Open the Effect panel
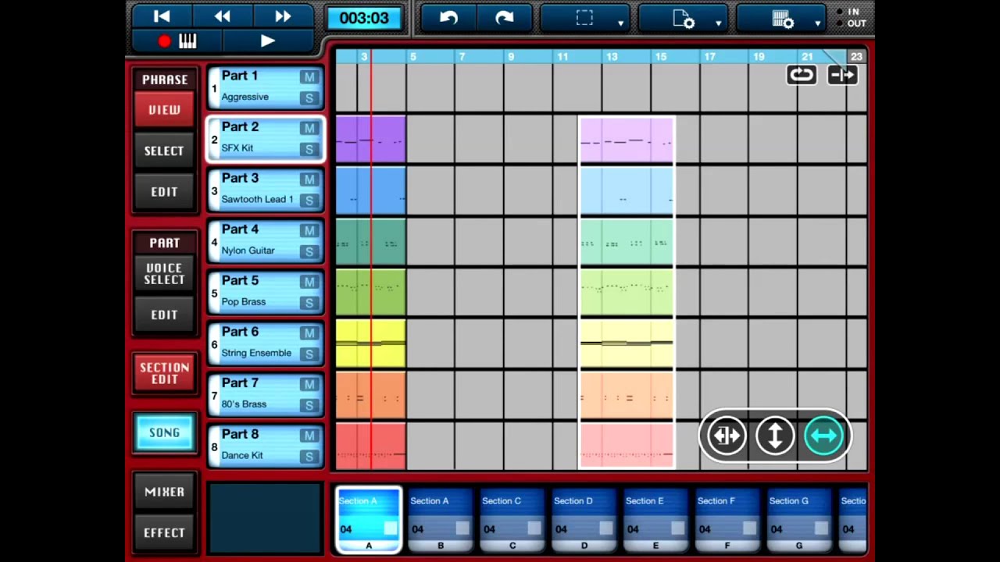1000x562 pixels. tap(164, 532)
